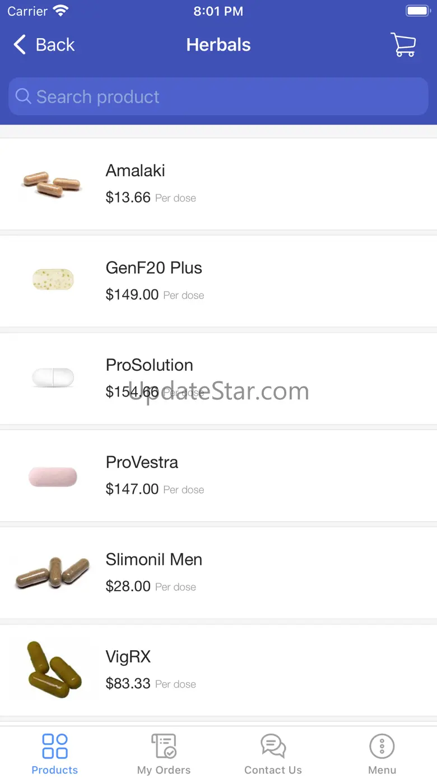The height and width of the screenshot is (778, 437).
Task: Open the GenF20 Plus listing
Action: pyautogui.click(x=154, y=268)
